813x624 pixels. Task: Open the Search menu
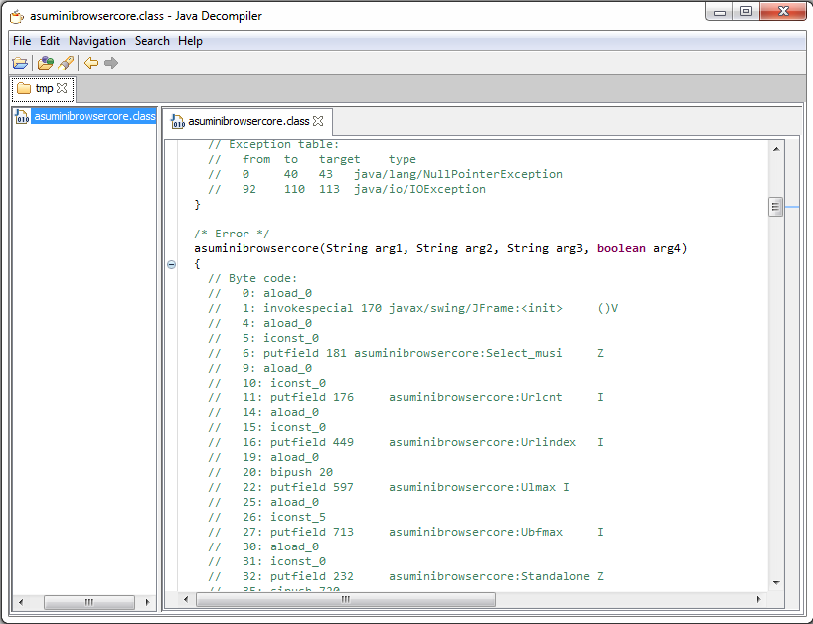[152, 41]
